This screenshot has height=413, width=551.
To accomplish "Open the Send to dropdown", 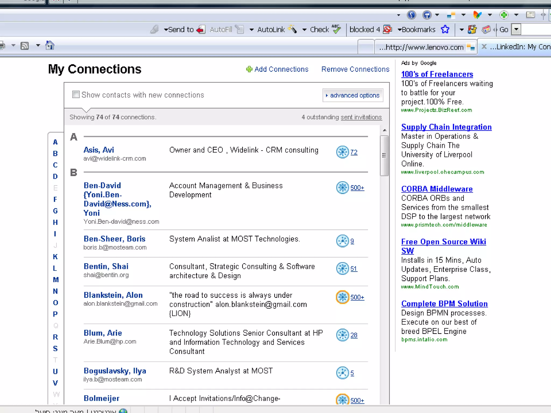I will [x=166, y=30].
